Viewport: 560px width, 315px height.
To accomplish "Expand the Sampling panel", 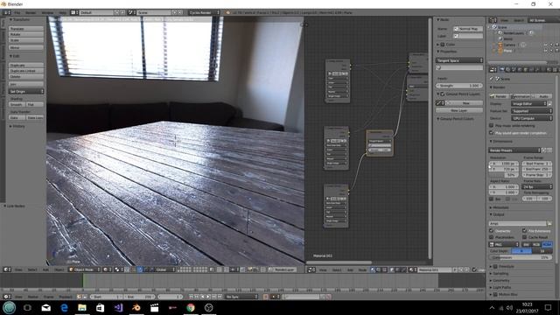I will tap(500, 274).
